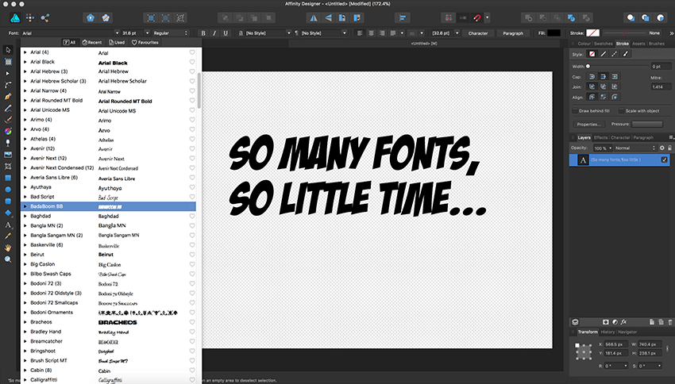Enable Draw behind fill checkbox
The height and width of the screenshot is (384, 675).
[x=576, y=110]
